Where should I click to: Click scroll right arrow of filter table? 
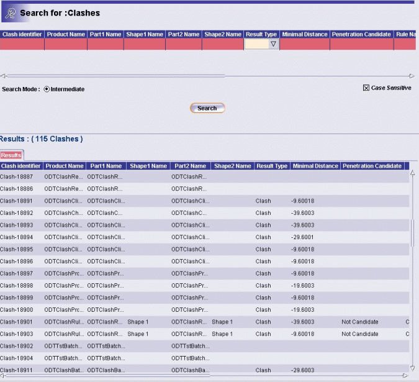tap(413, 76)
